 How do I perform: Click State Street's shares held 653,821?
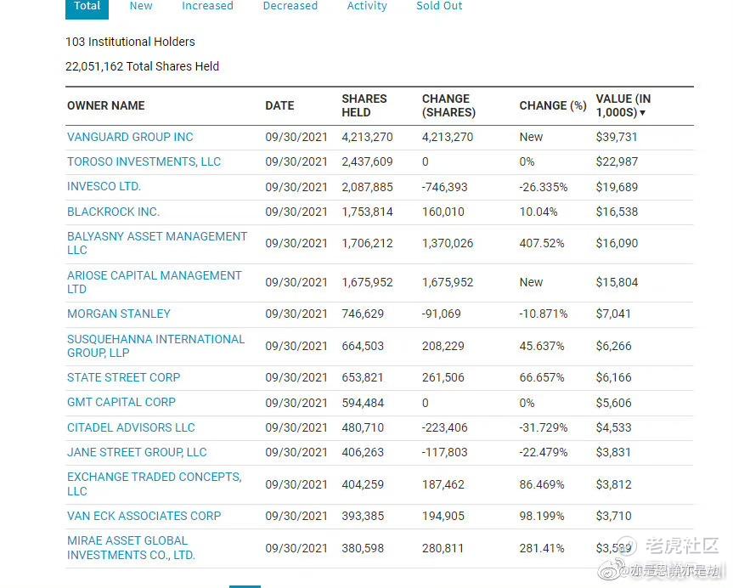(x=363, y=377)
